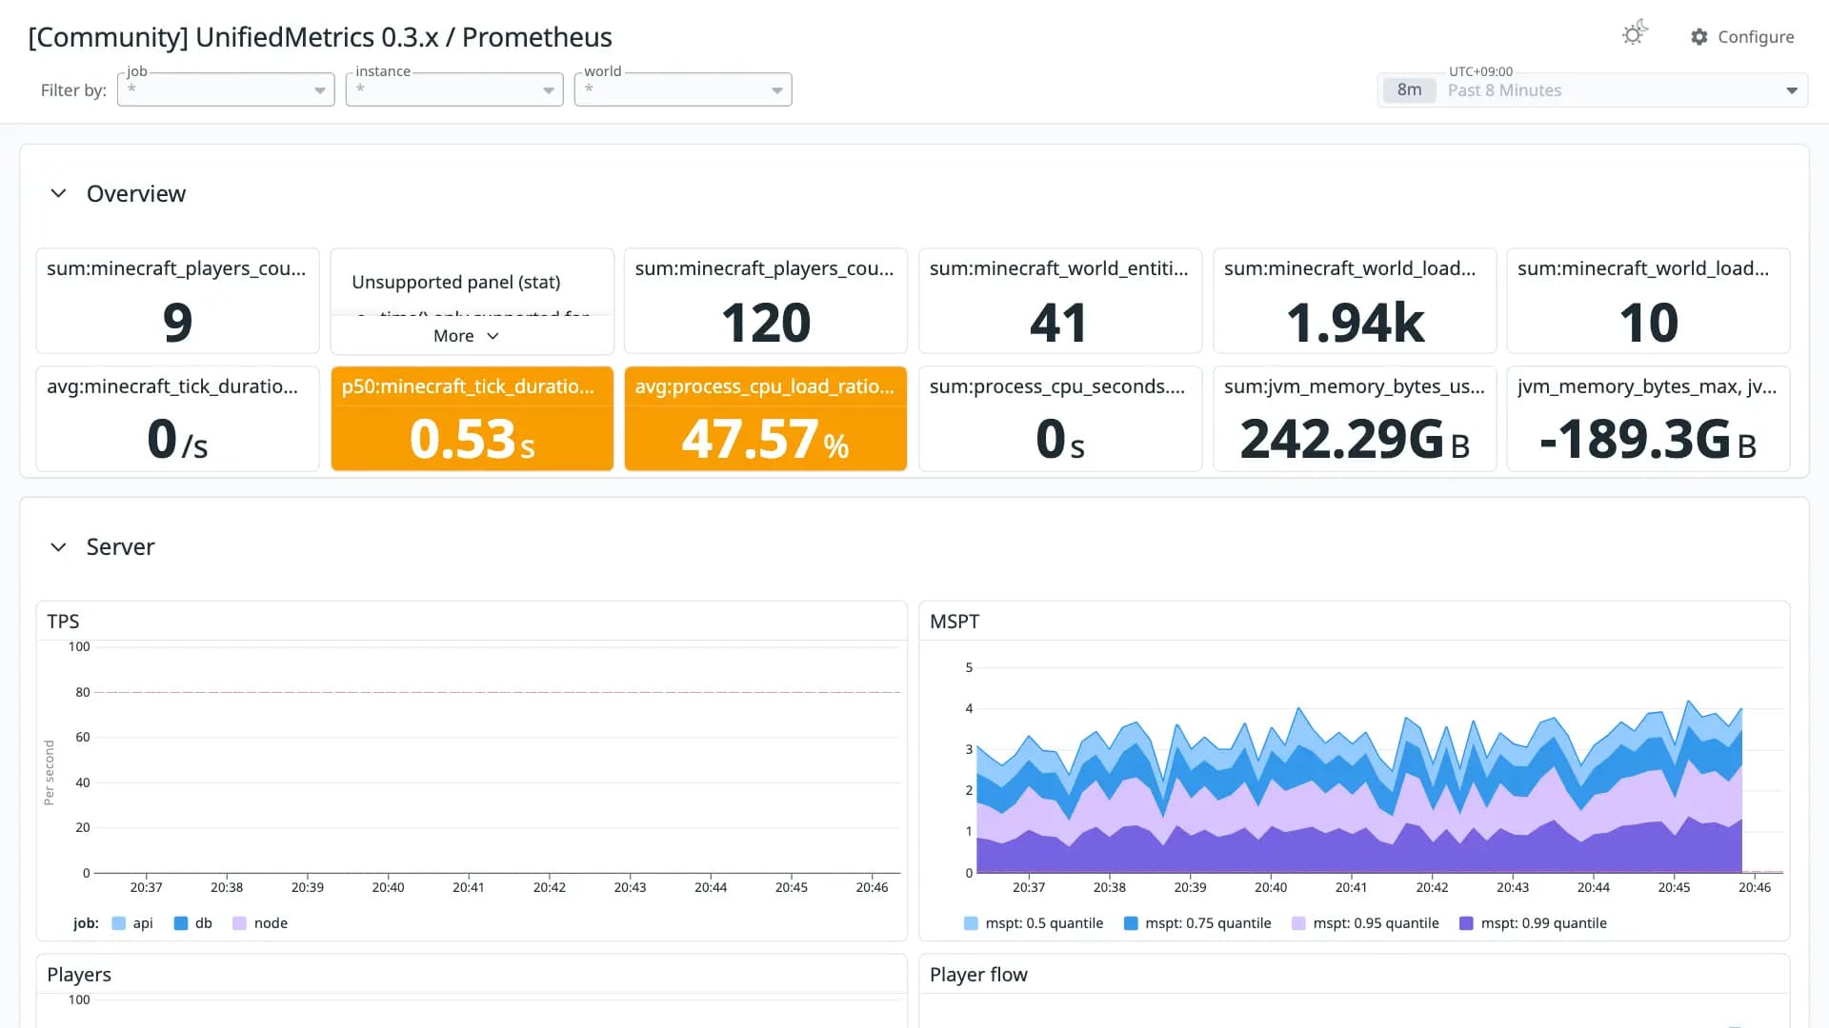Open the job filter dropdown
This screenshot has height=1028, width=1829.
point(226,89)
